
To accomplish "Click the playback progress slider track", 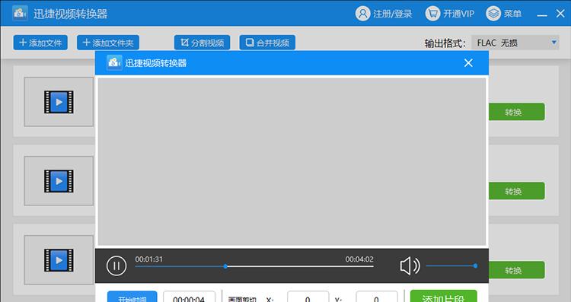I will (x=254, y=266).
